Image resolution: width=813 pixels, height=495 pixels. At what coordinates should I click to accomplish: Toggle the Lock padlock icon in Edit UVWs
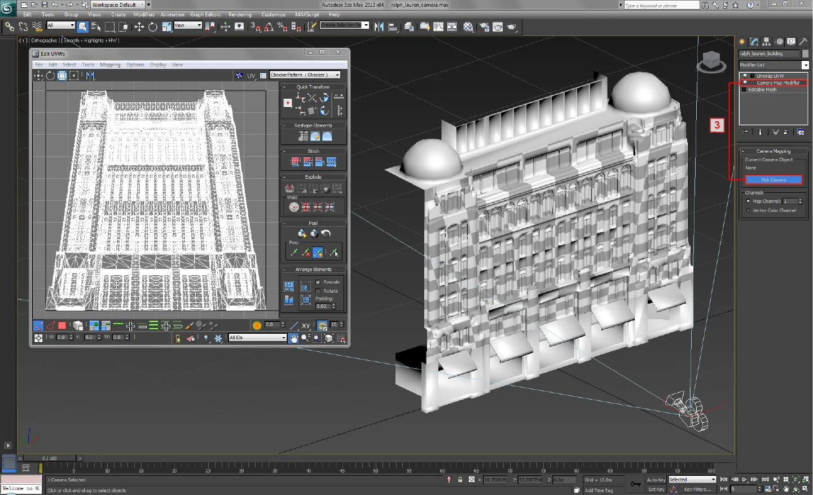[x=178, y=338]
